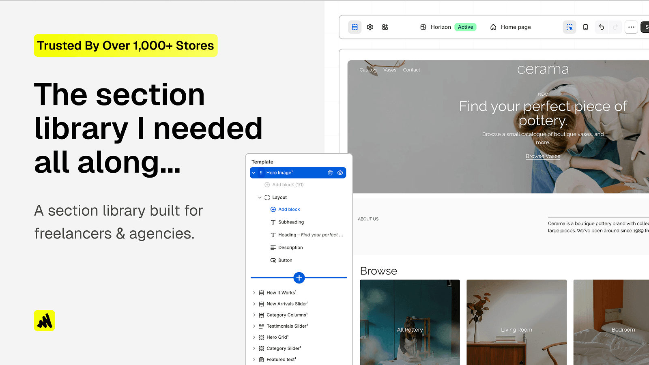Delete Hero Image section with trash icon
Viewport: 649px width, 365px height.
[330, 173]
